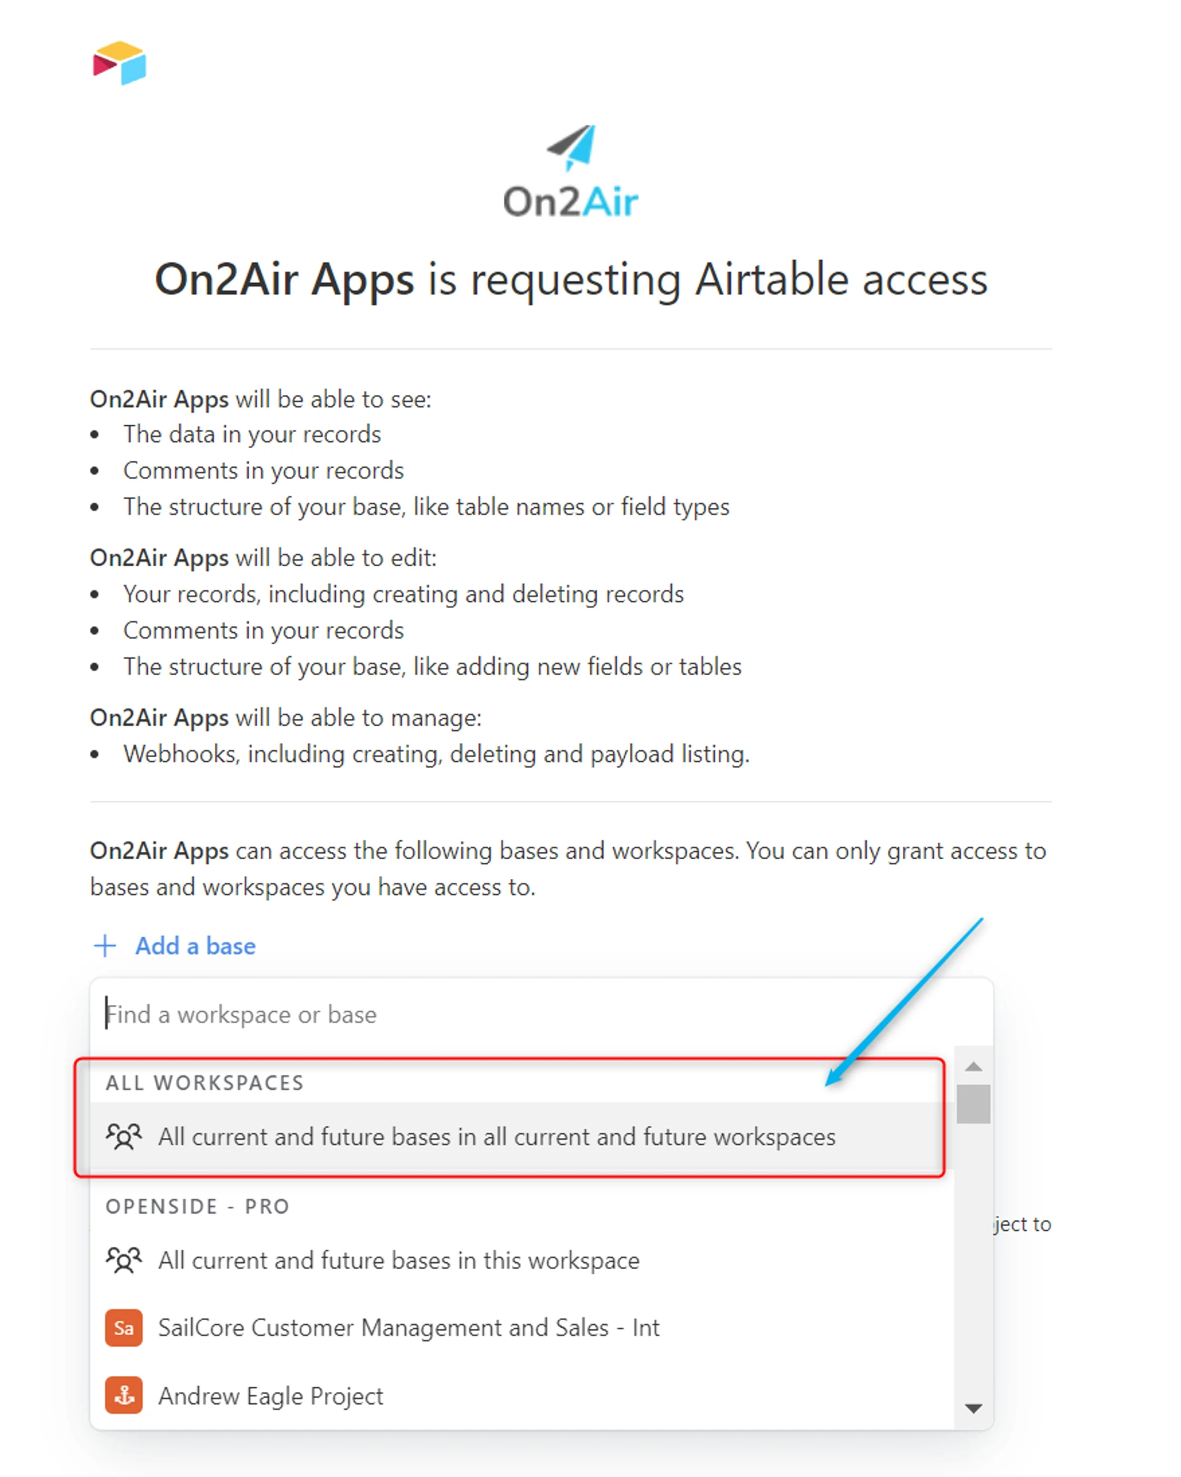This screenshot has height=1477, width=1181.
Task: Select all current and future workspaces option
Action: pos(496,1137)
